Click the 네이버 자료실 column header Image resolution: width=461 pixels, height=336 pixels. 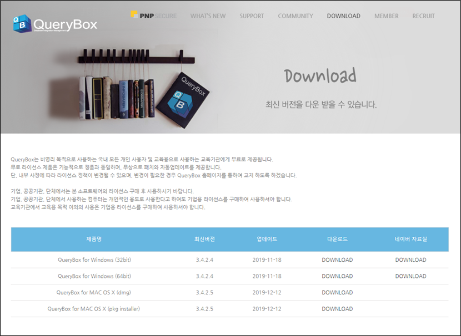[410, 239]
